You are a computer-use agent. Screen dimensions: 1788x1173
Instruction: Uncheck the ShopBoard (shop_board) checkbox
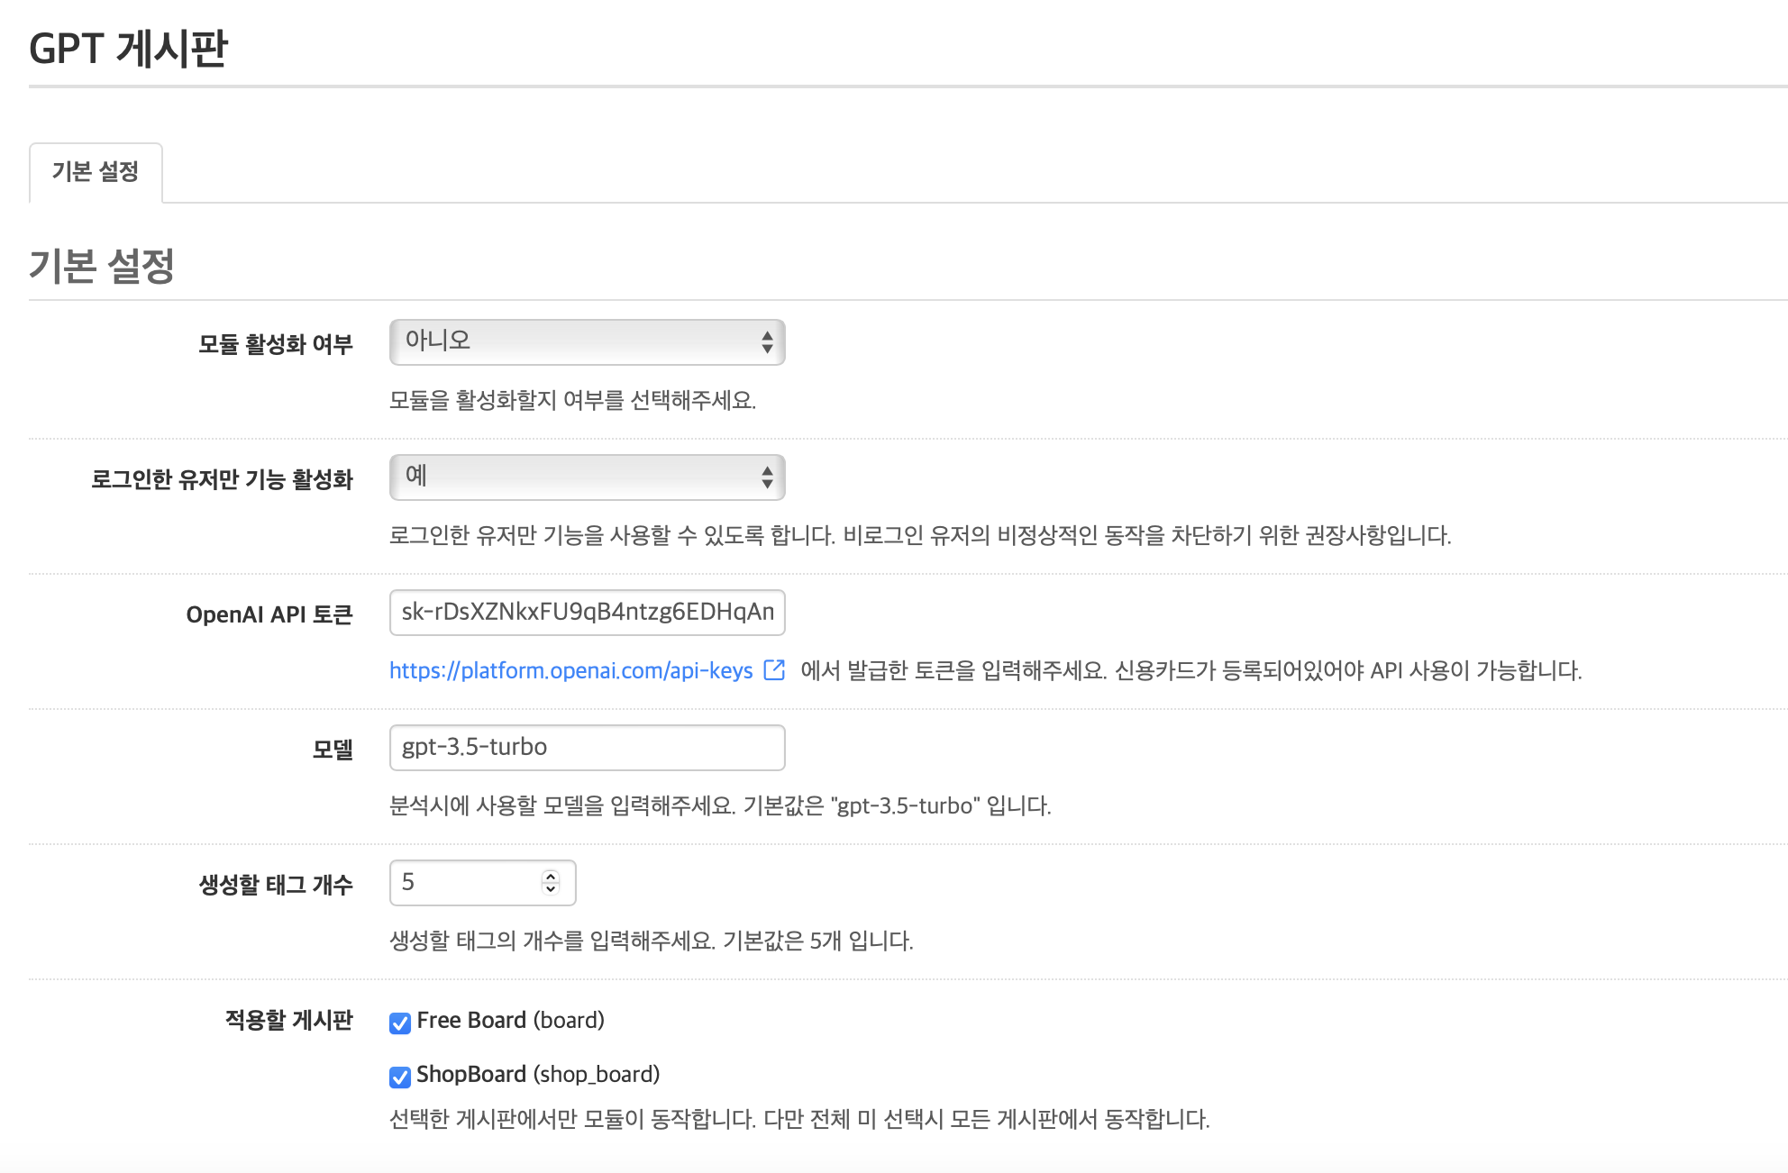pyautogui.click(x=402, y=1075)
